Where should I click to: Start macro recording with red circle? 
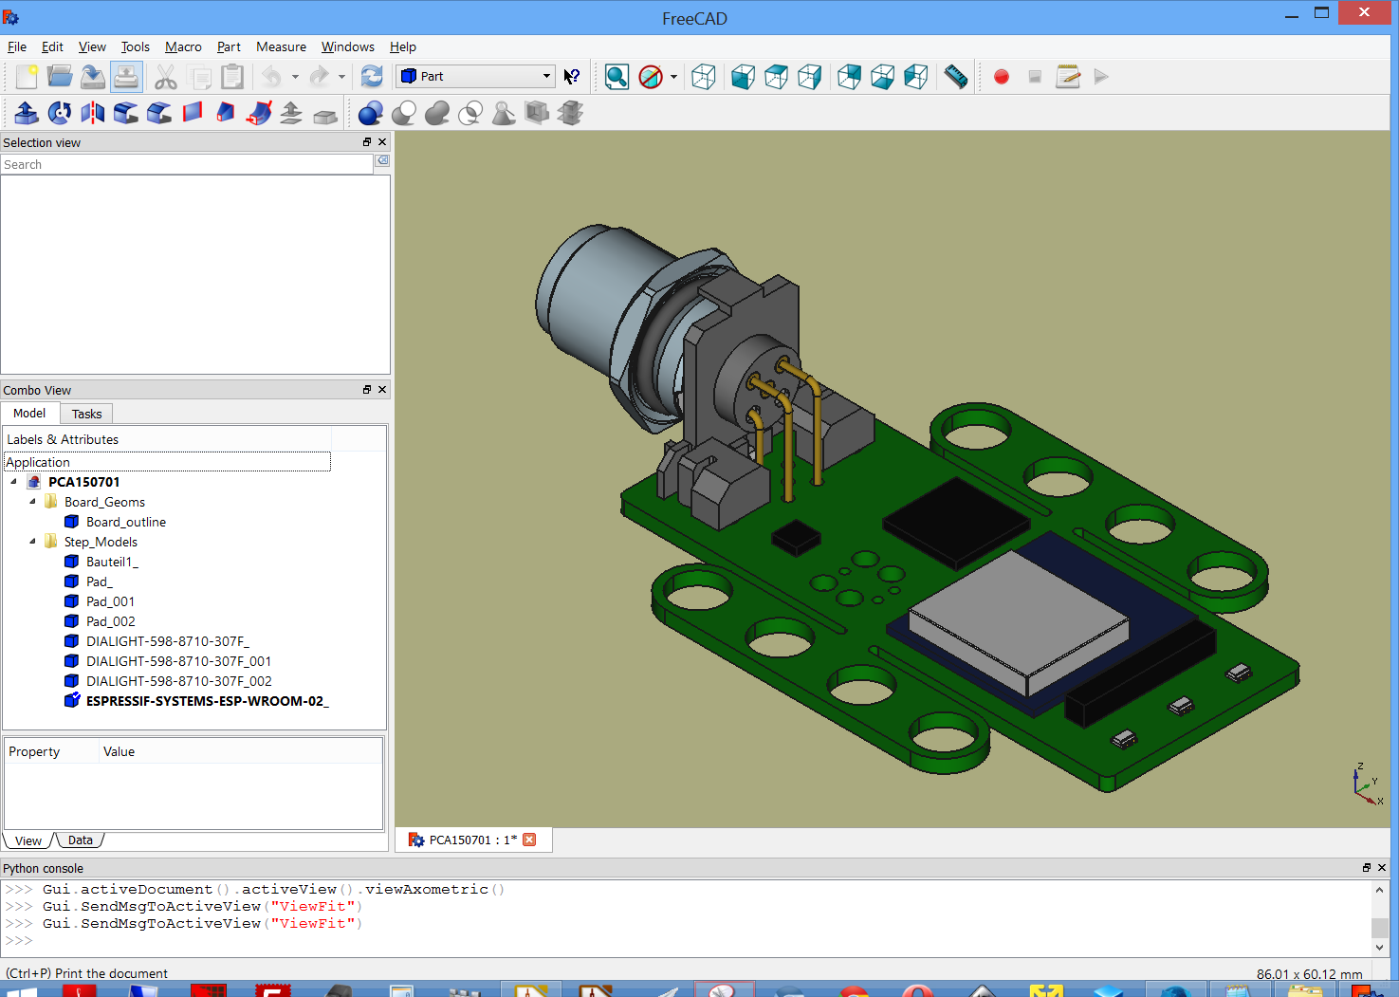coord(1001,77)
